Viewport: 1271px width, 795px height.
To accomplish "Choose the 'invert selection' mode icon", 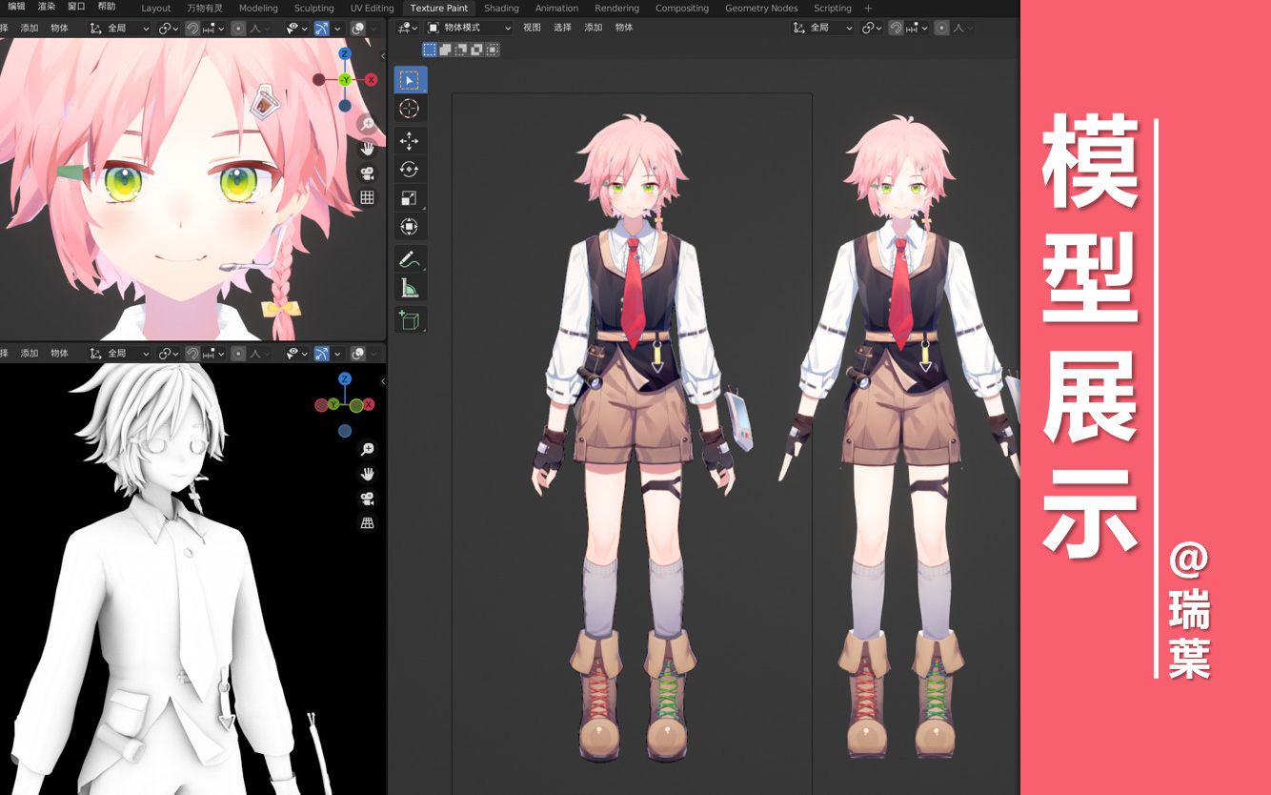I will click(x=476, y=50).
